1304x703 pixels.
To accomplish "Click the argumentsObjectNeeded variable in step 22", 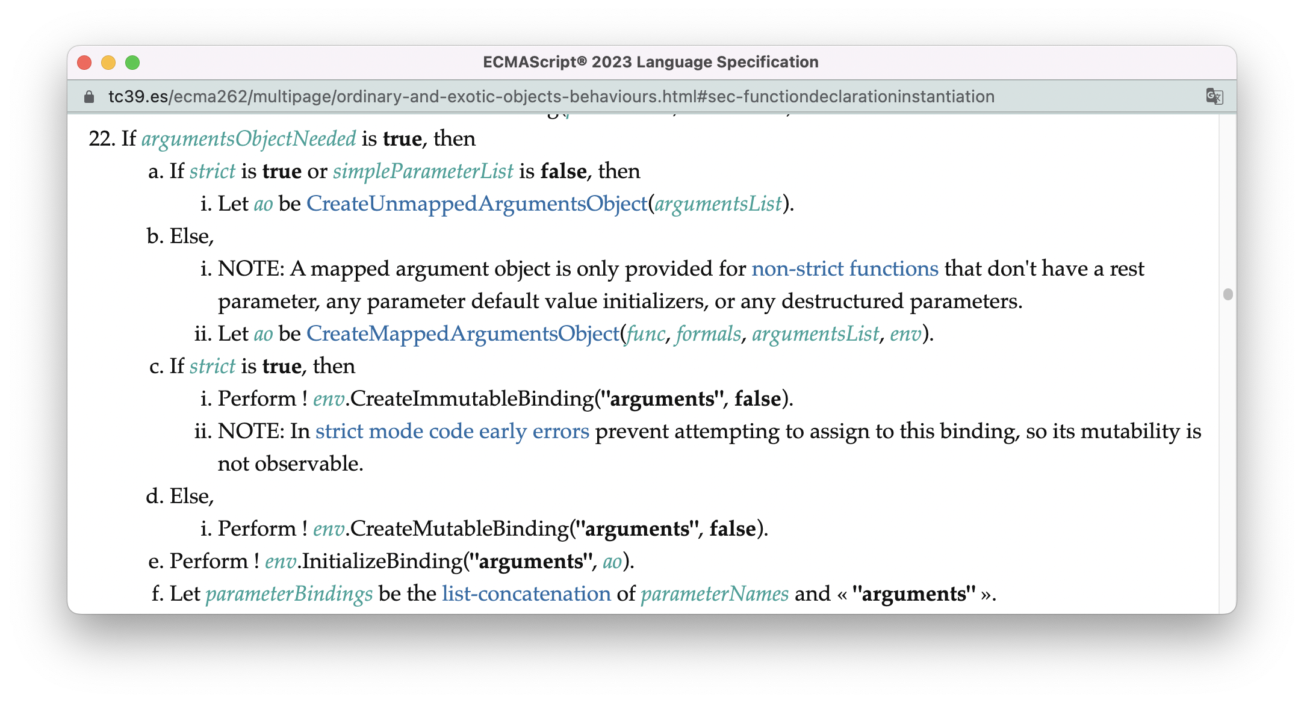I will tap(249, 138).
